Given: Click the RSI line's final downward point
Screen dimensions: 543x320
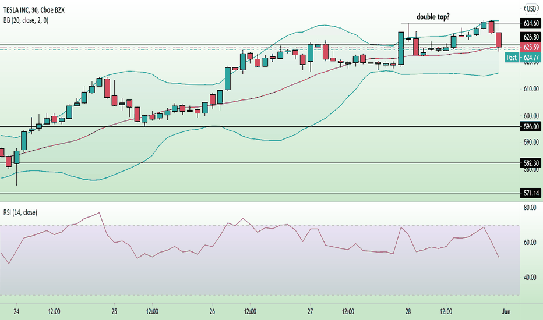Looking at the screenshot, I should 499,257.
